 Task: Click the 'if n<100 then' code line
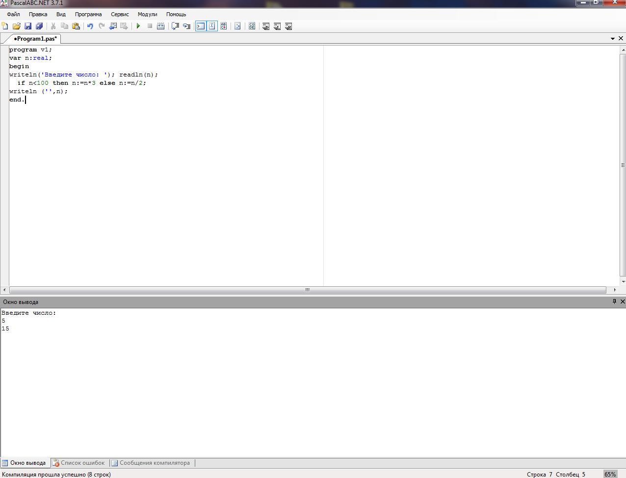[81, 83]
